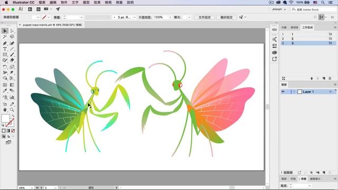Select the Mesh tool
The height and width of the screenshot is (190, 338).
click(x=5, y=85)
